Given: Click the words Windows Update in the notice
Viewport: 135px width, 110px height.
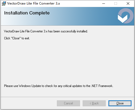Looking at the screenshot, I should (30, 86).
